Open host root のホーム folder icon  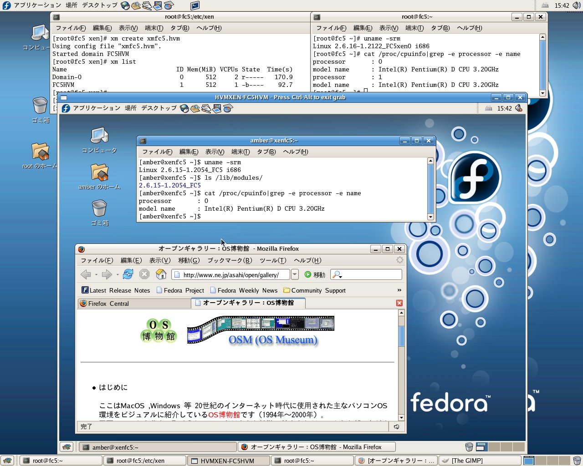(40, 156)
